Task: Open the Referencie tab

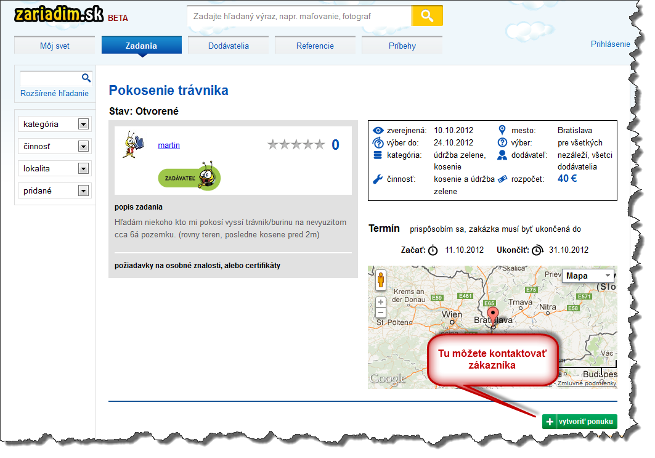Action: (315, 46)
